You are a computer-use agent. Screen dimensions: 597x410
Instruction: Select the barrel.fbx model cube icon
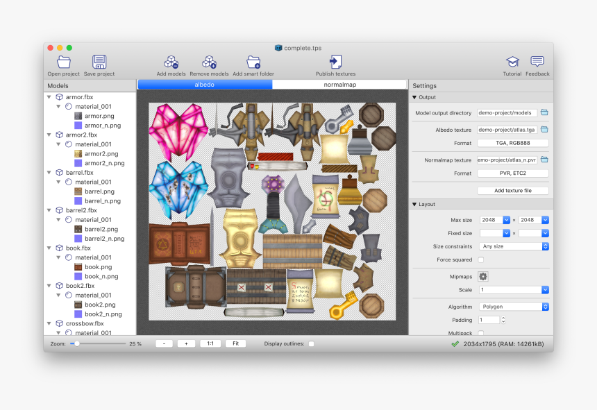pos(60,172)
